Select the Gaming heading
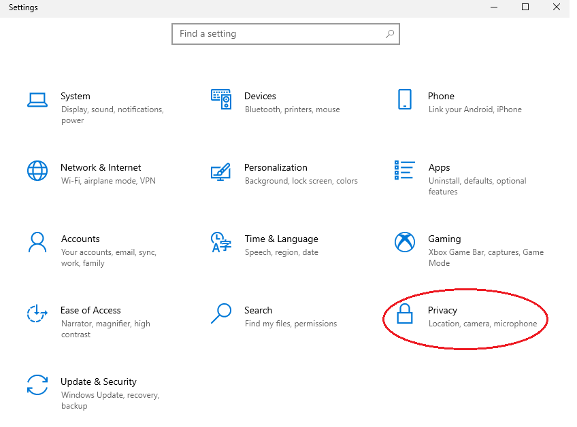The height and width of the screenshot is (427, 577). point(444,239)
